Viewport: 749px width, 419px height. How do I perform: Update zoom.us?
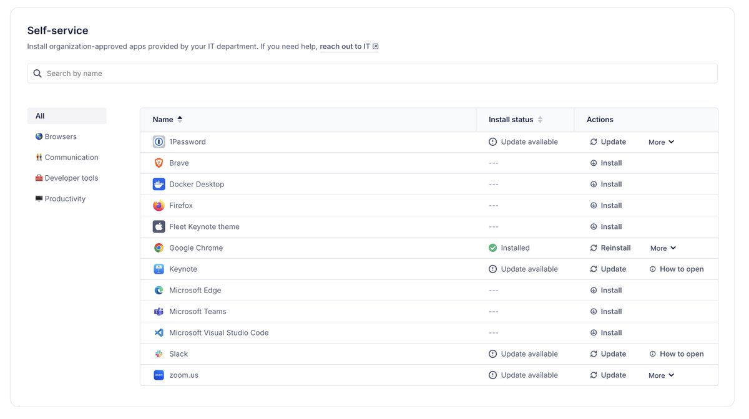pyautogui.click(x=608, y=375)
